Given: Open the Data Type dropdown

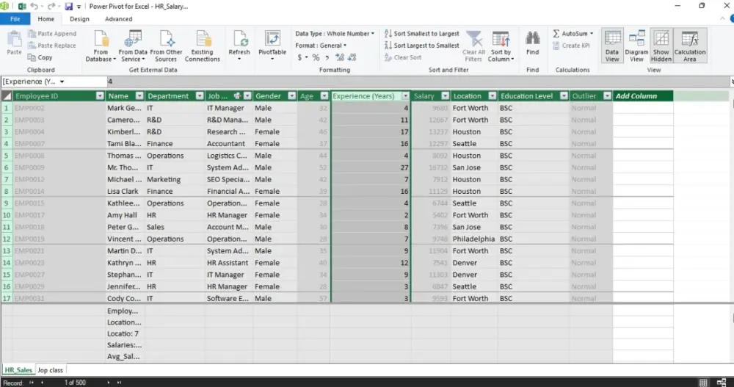Looking at the screenshot, I should click(x=335, y=34).
